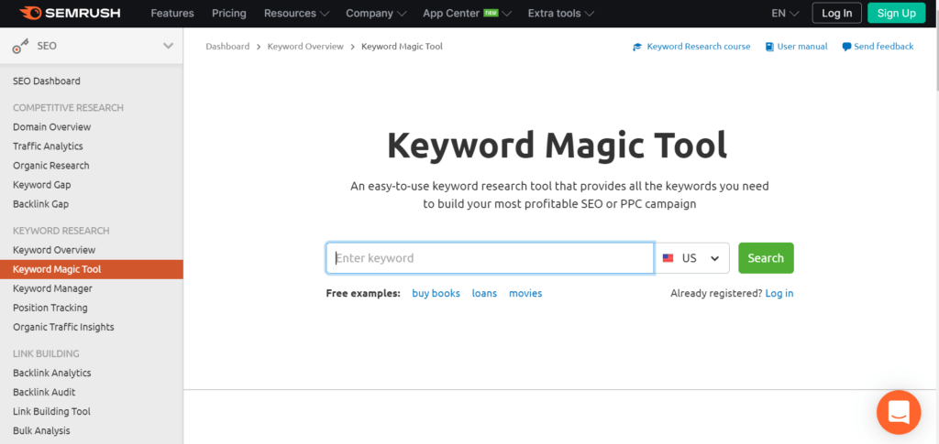Open the orange chat support widget
939x444 pixels.
point(898,412)
